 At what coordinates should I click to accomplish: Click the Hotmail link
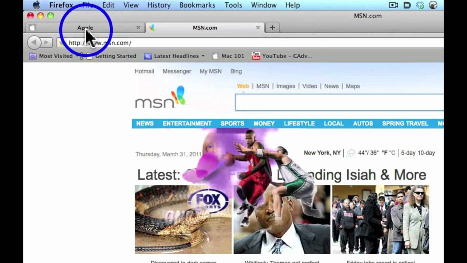tap(144, 71)
